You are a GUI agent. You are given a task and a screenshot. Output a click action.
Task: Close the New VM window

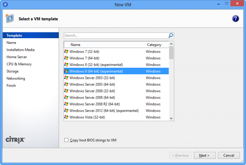click(237, 3)
